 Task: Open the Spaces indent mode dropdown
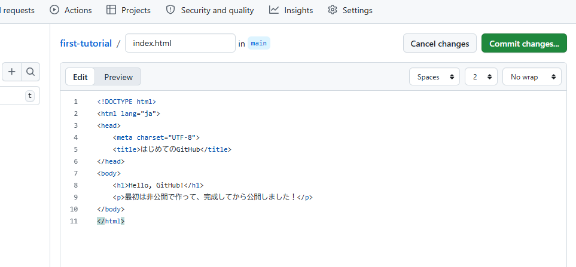click(434, 77)
